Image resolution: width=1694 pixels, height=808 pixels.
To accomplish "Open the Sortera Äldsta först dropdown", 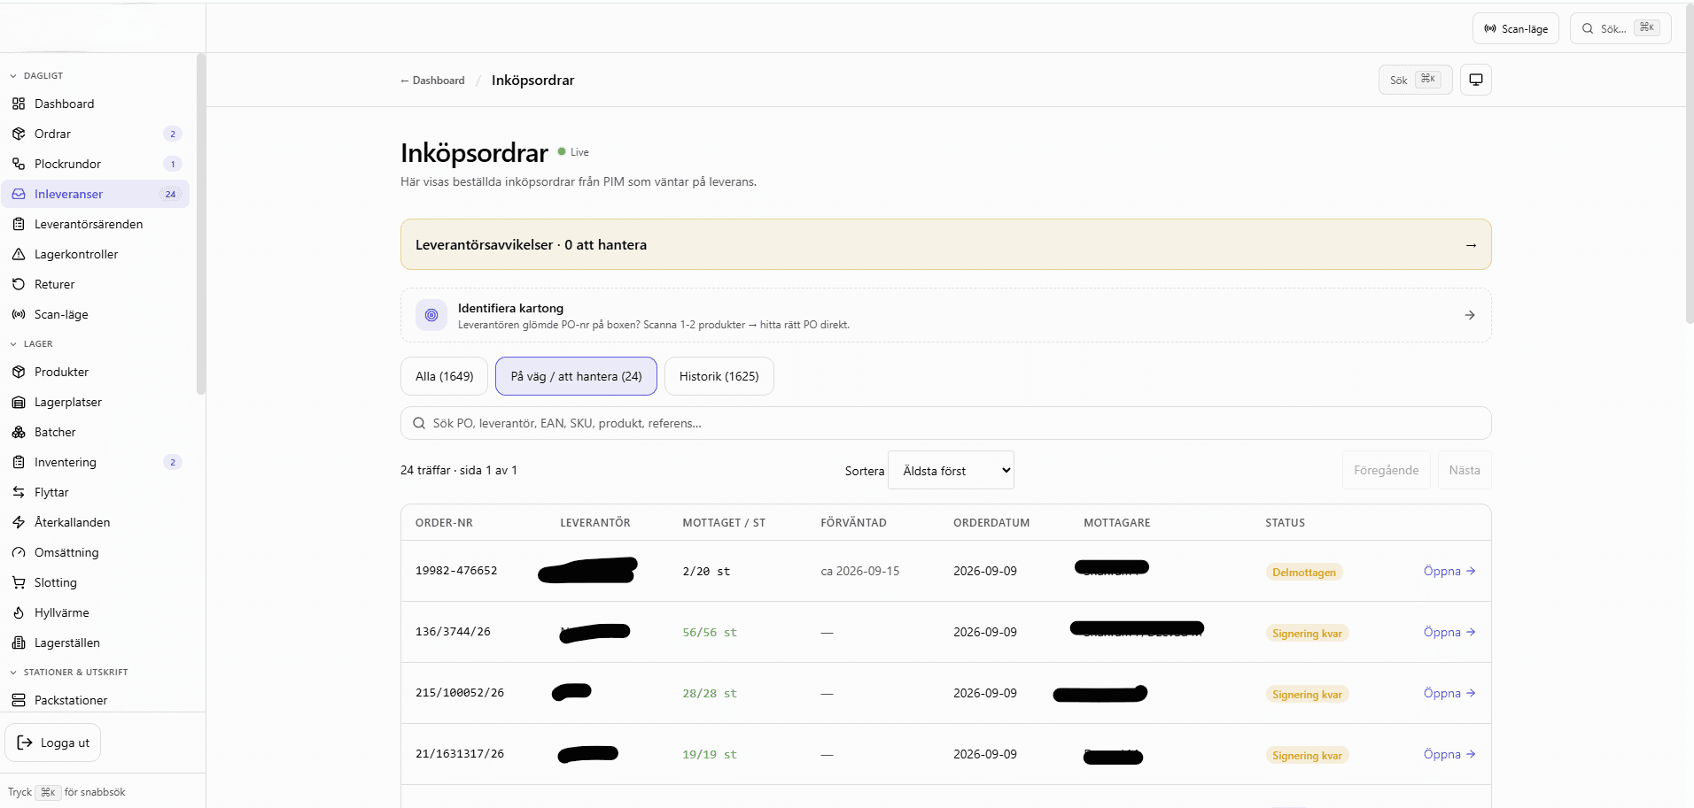I will pyautogui.click(x=951, y=471).
